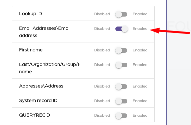The width and height of the screenshot is (191, 125).
Task: Turn on the First name toggle
Action: (121, 50)
